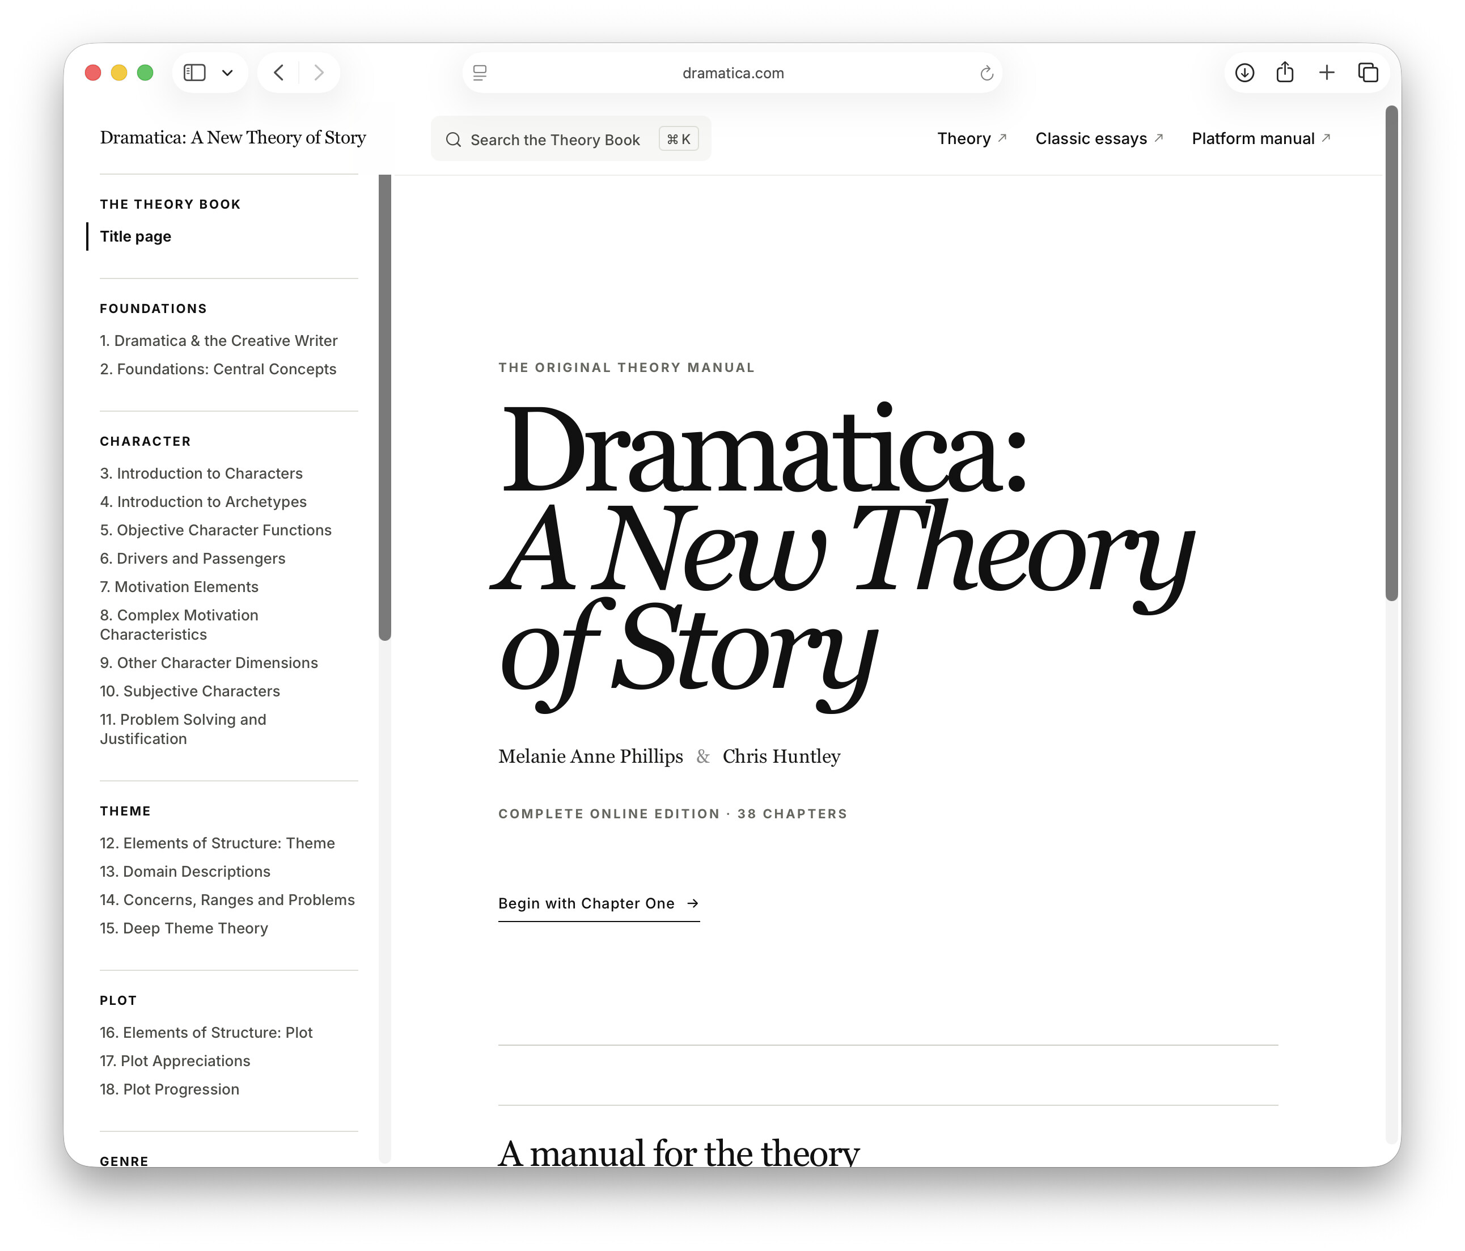The height and width of the screenshot is (1251, 1465).
Task: Click the magnifying glass search icon
Action: [x=453, y=140]
